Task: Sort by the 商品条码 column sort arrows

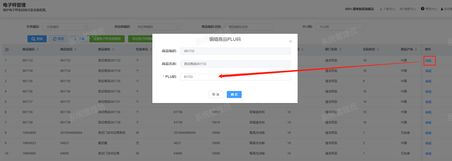Action: 75,49
